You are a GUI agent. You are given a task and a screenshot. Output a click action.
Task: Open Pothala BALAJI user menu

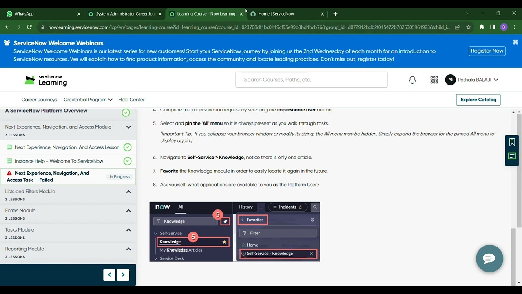click(x=478, y=80)
